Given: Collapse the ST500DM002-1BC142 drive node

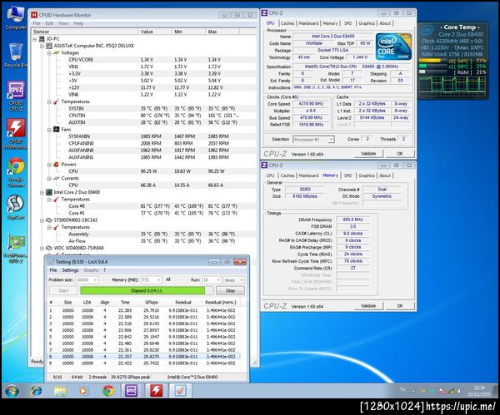Looking at the screenshot, I should pyautogui.click(x=42, y=220).
